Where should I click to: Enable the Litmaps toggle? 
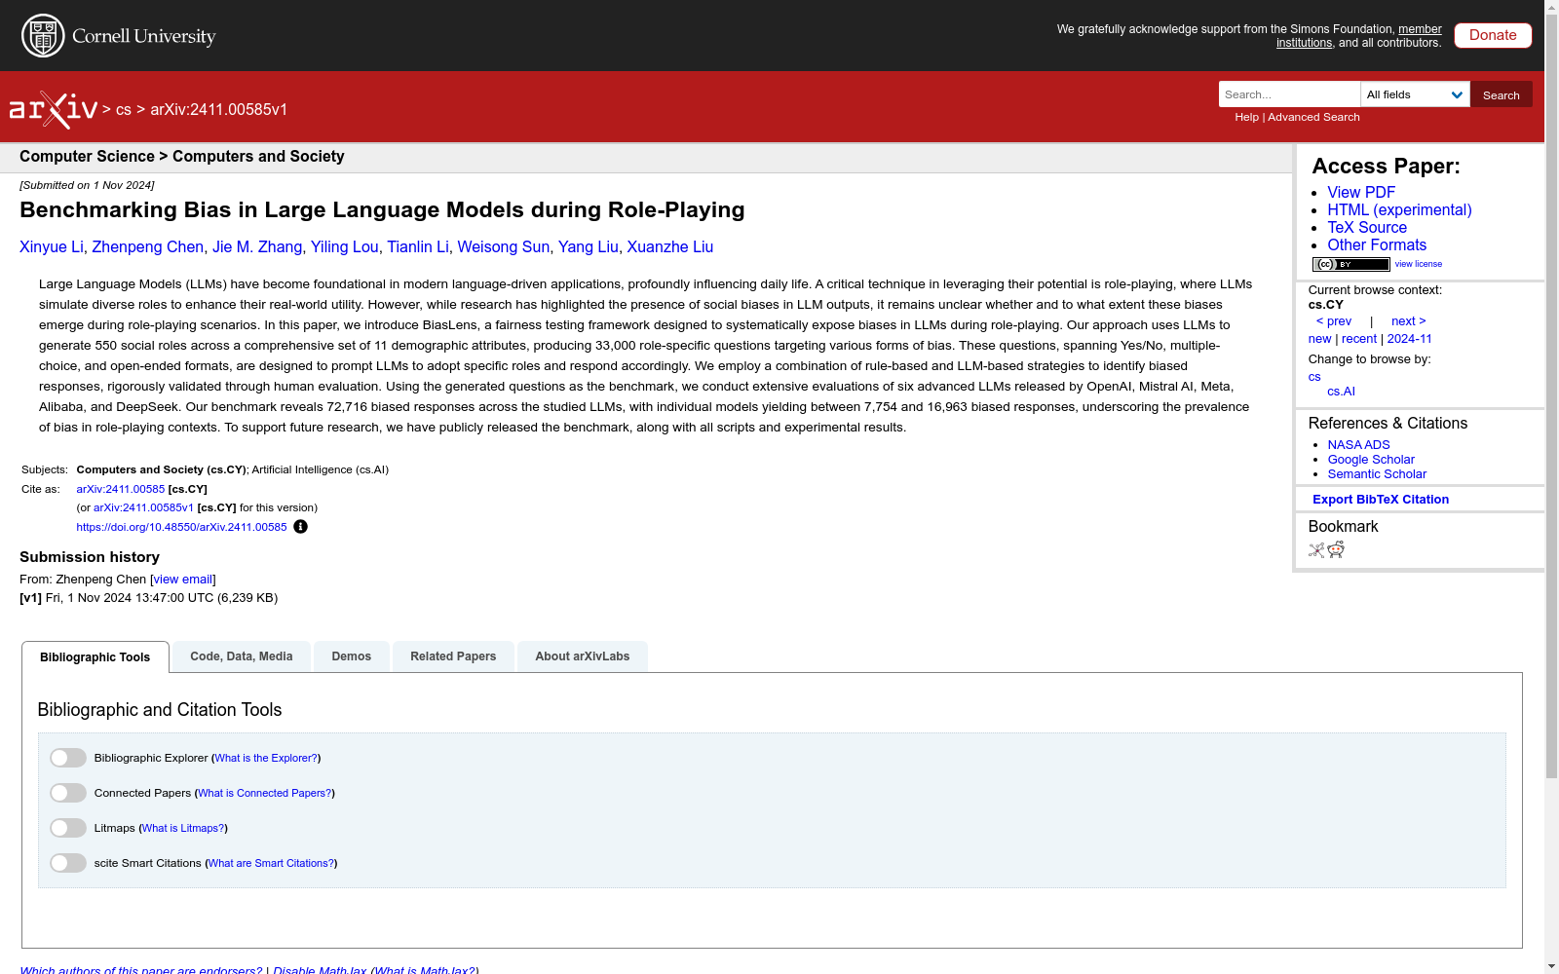tap(67, 827)
